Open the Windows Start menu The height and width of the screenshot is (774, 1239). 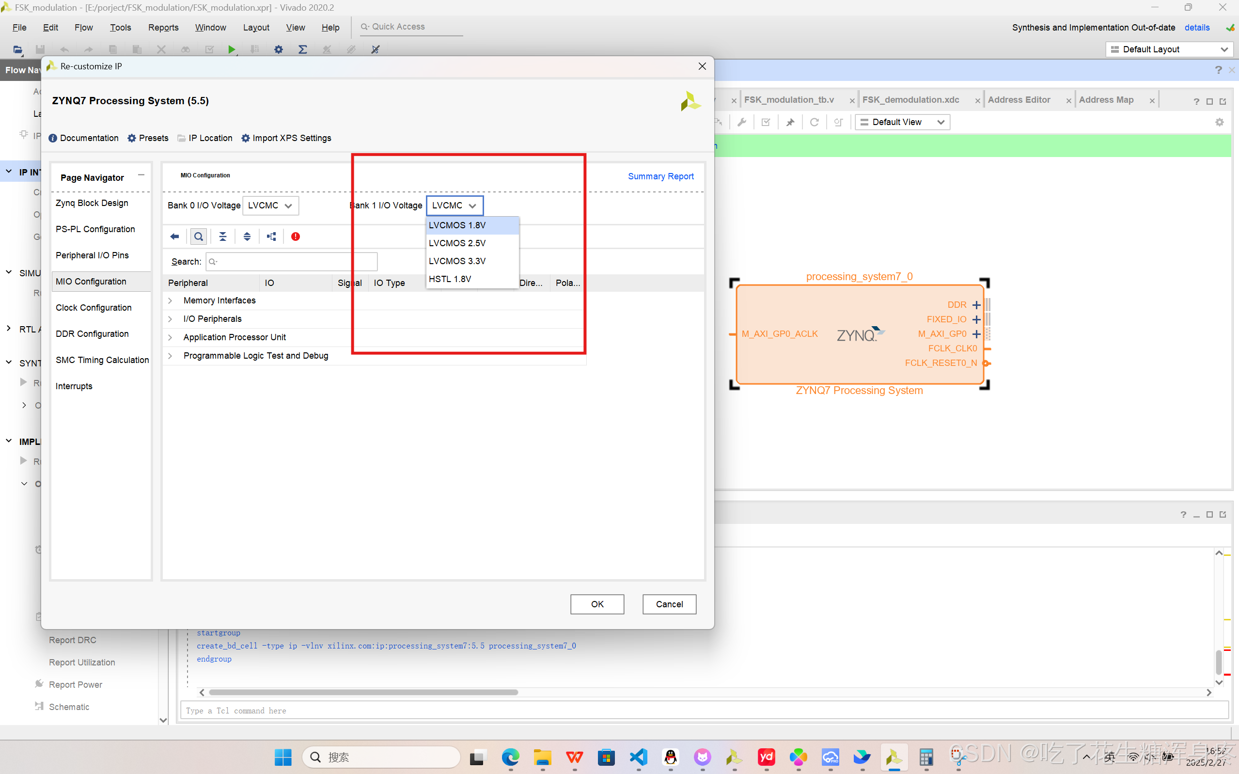tap(283, 757)
